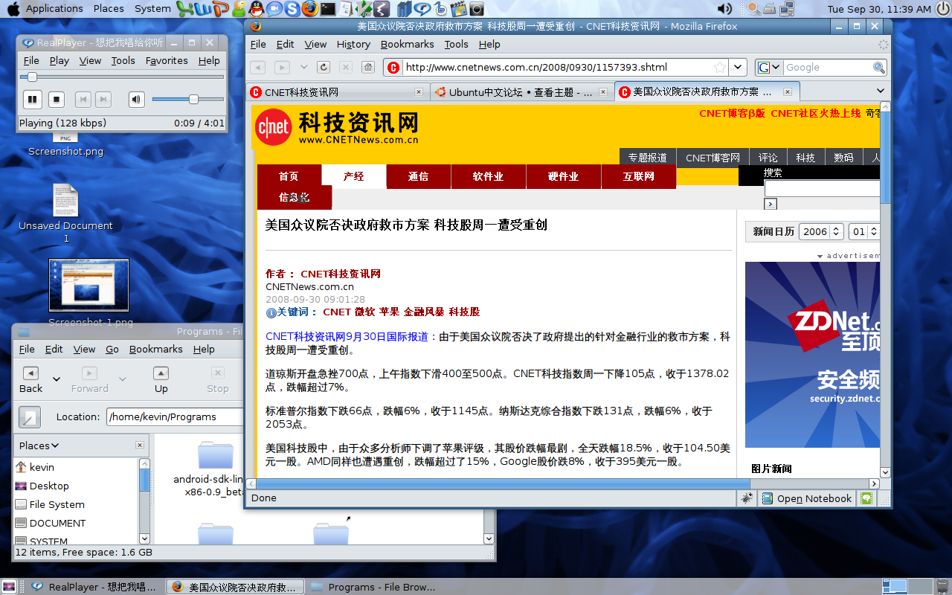952x595 pixels.
Task: Open the file browser Go menu
Action: click(112, 350)
